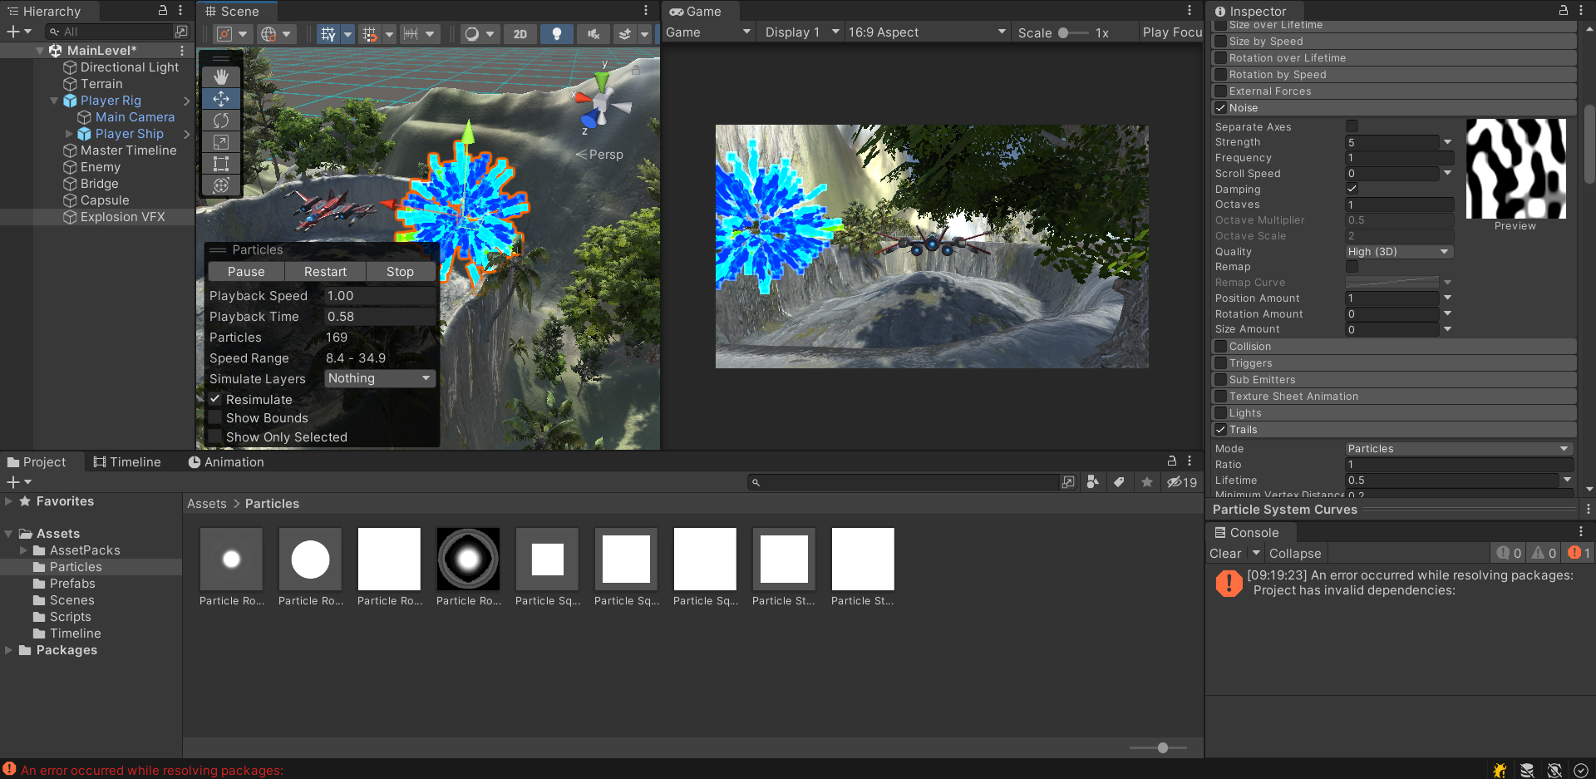The width and height of the screenshot is (1596, 779).
Task: Enable the Remap checkbox
Action: pyautogui.click(x=1352, y=267)
